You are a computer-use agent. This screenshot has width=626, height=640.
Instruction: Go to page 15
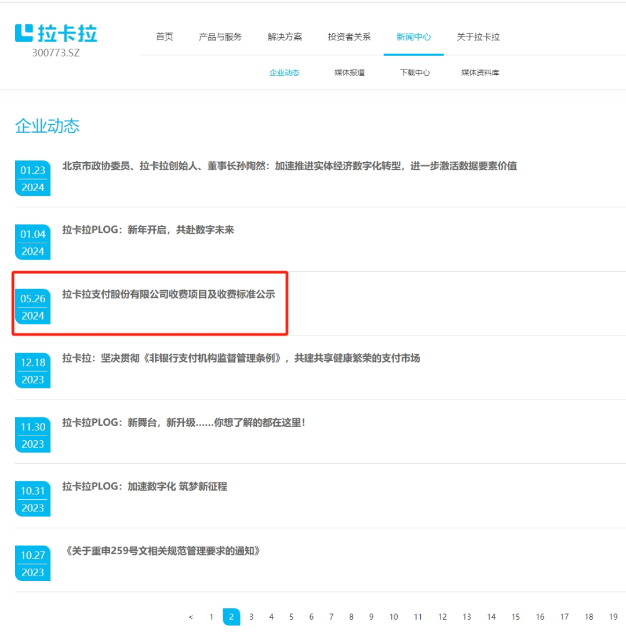[515, 617]
